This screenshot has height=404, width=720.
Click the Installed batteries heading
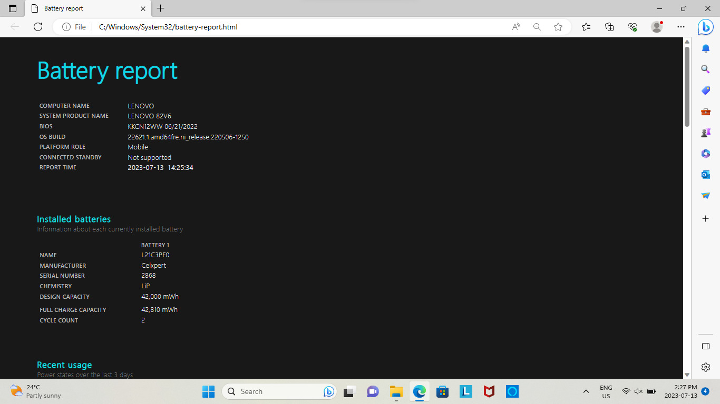point(74,219)
